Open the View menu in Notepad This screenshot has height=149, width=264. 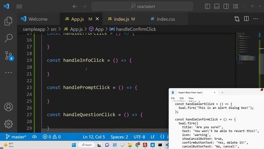[x=191, y=98]
